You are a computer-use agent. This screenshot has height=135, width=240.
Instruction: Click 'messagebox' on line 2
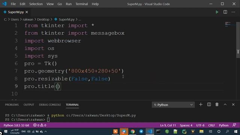[x=108, y=33]
